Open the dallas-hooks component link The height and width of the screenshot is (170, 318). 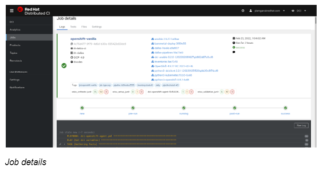(167, 48)
